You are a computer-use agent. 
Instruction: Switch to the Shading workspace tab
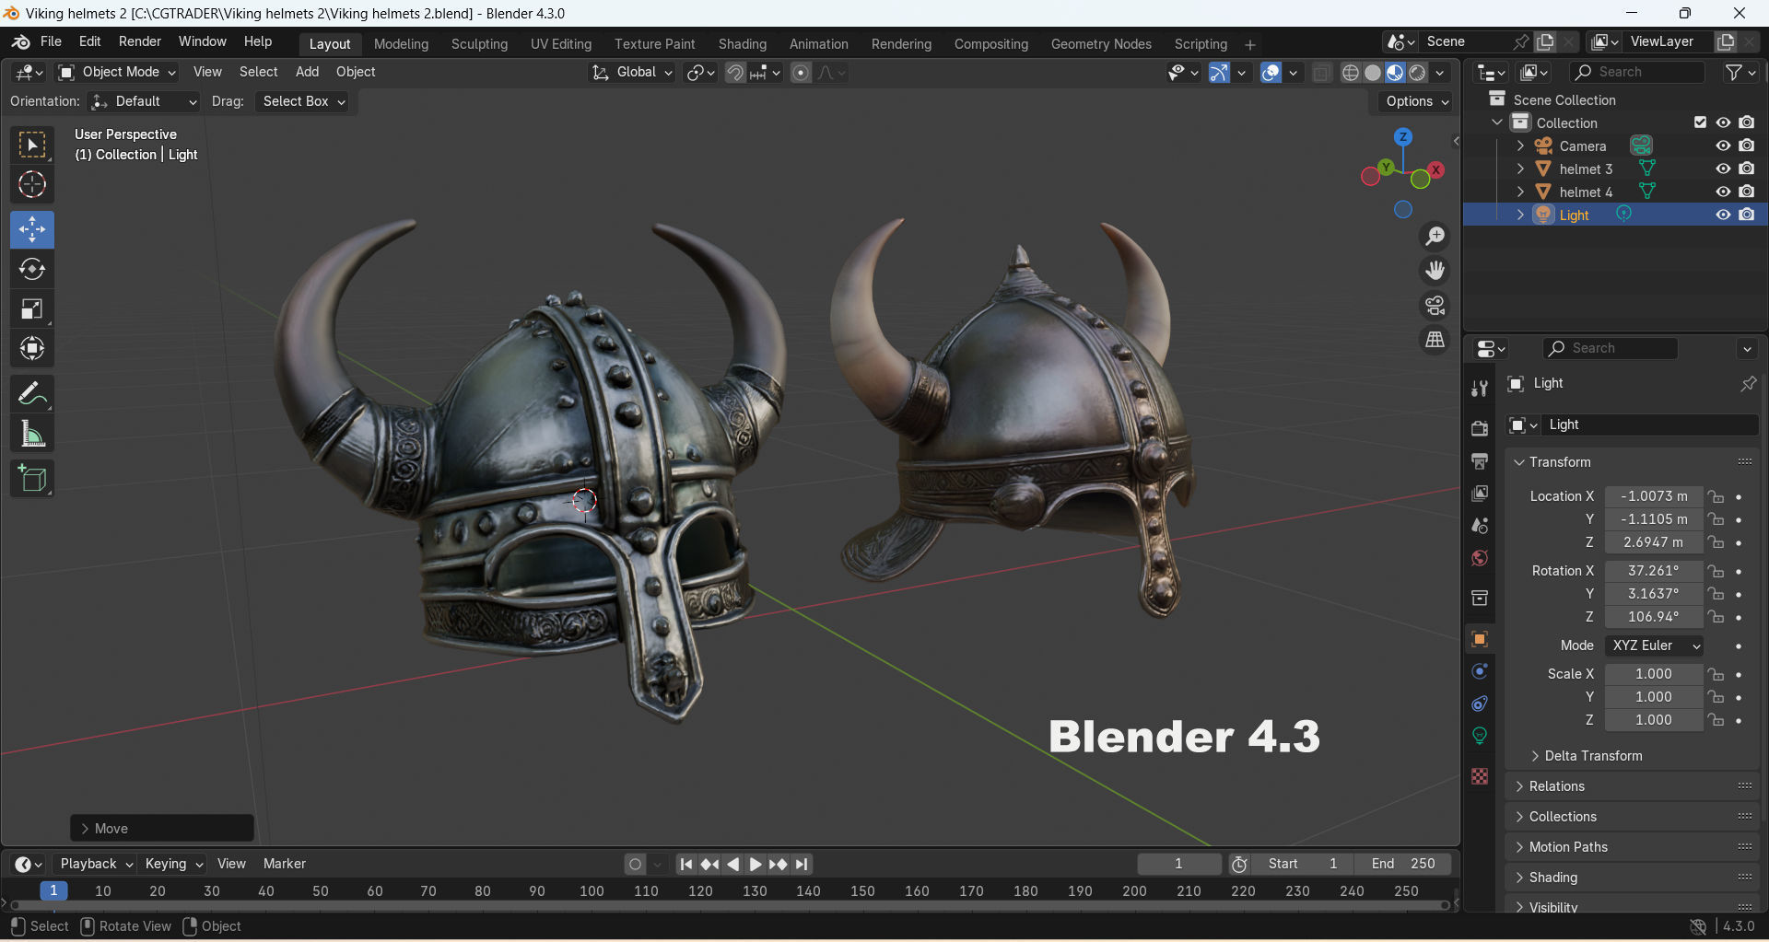tap(743, 44)
